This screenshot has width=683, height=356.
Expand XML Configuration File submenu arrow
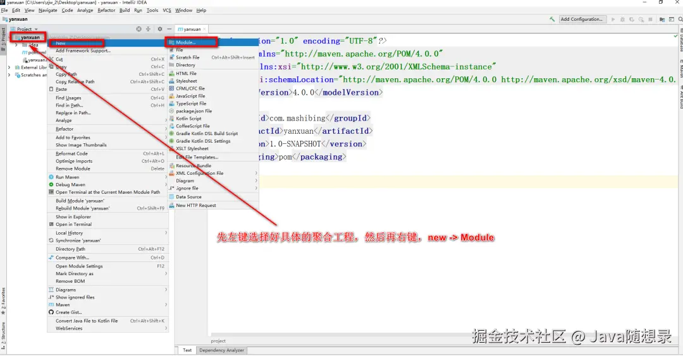[x=256, y=173]
